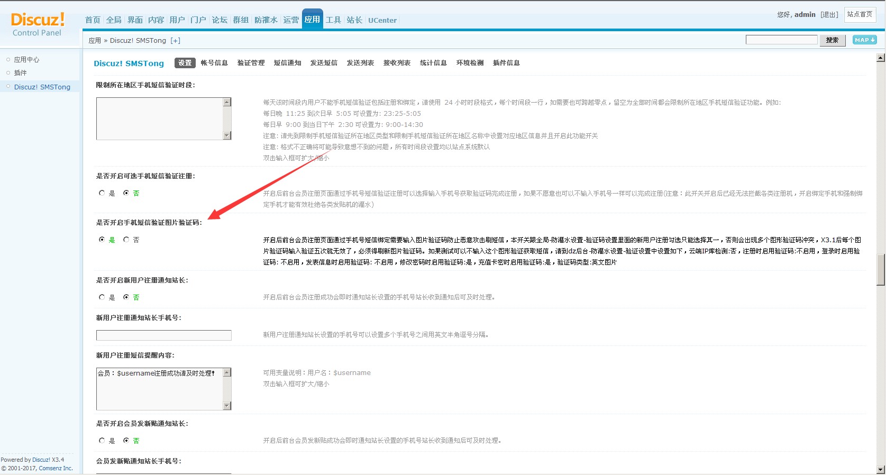The width and height of the screenshot is (886, 475).
Task: Click the Discuz! Control Panel logo
Action: pyautogui.click(x=37, y=24)
